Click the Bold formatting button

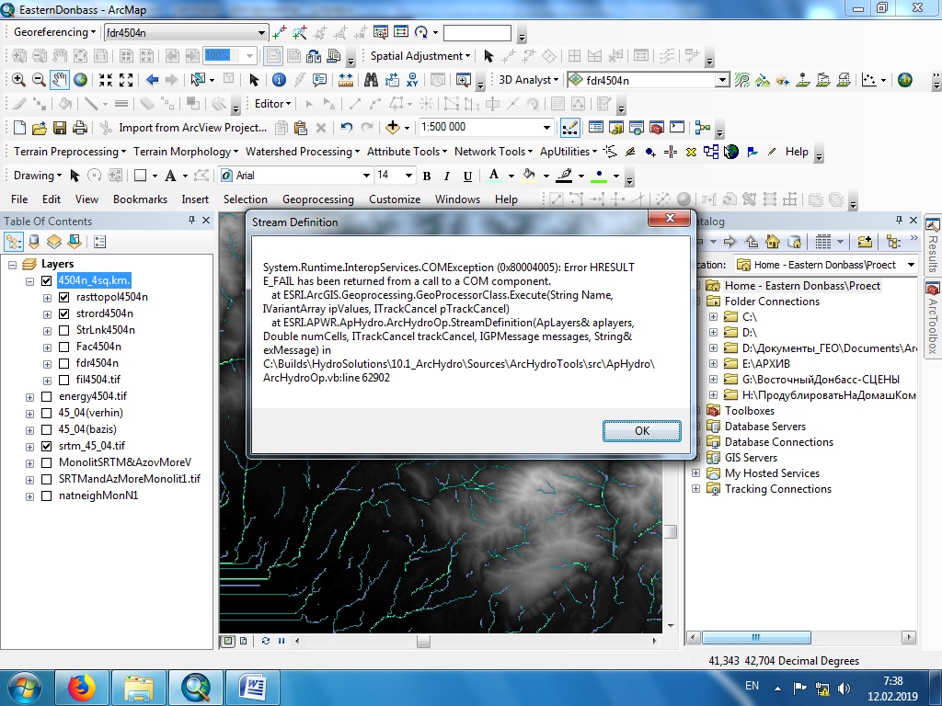427,176
